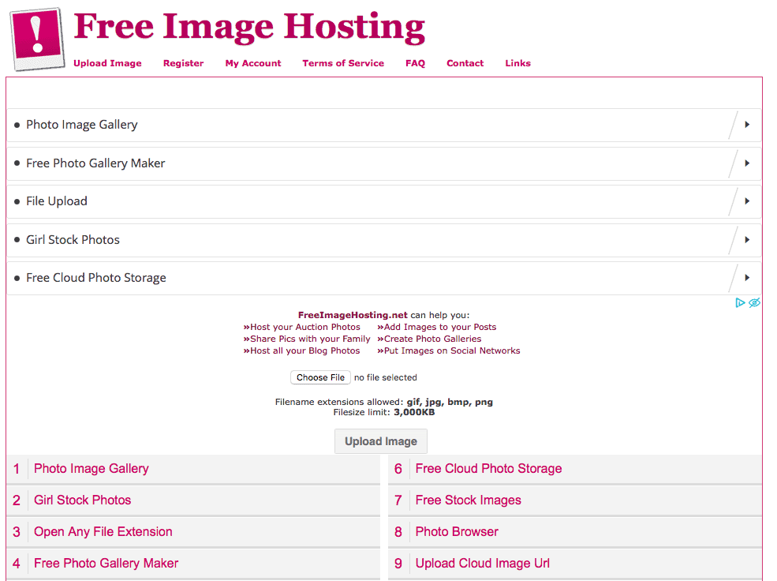The width and height of the screenshot is (777, 581).
Task: Go to My Account
Action: click(x=253, y=63)
